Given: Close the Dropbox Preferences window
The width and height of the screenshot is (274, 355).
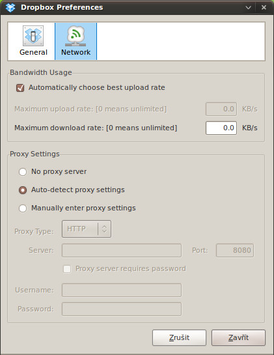Looking at the screenshot, I should (x=264, y=7).
